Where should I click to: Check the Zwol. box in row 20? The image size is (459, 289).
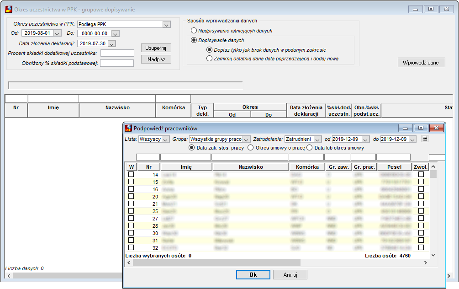click(x=421, y=196)
